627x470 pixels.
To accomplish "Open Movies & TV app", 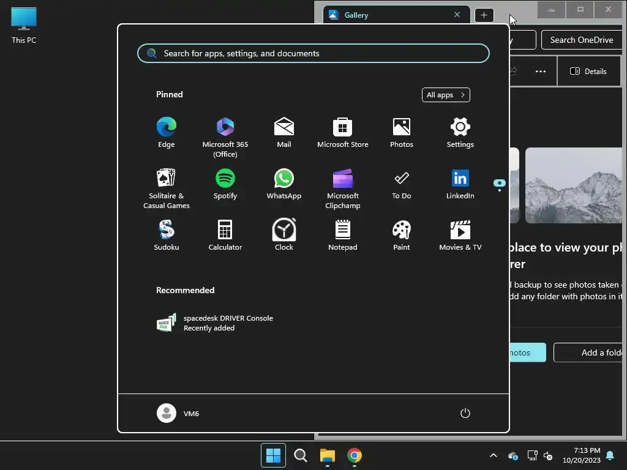I will click(460, 236).
